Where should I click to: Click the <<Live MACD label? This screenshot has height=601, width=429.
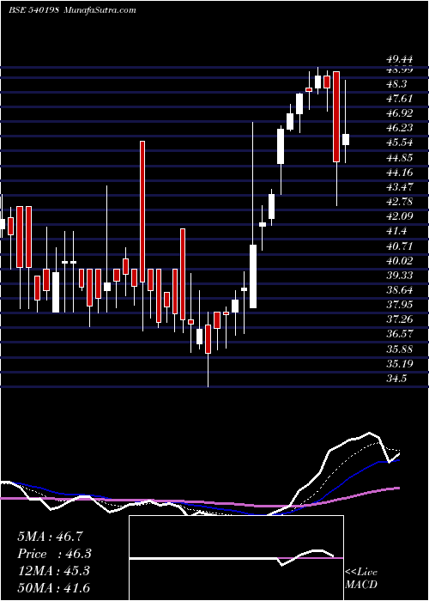361,579
